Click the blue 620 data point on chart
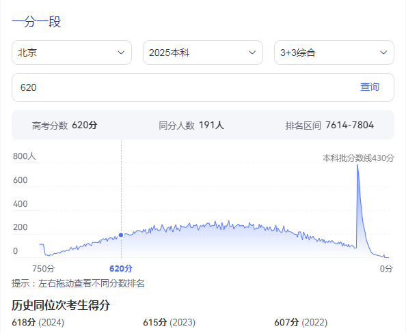 point(121,235)
